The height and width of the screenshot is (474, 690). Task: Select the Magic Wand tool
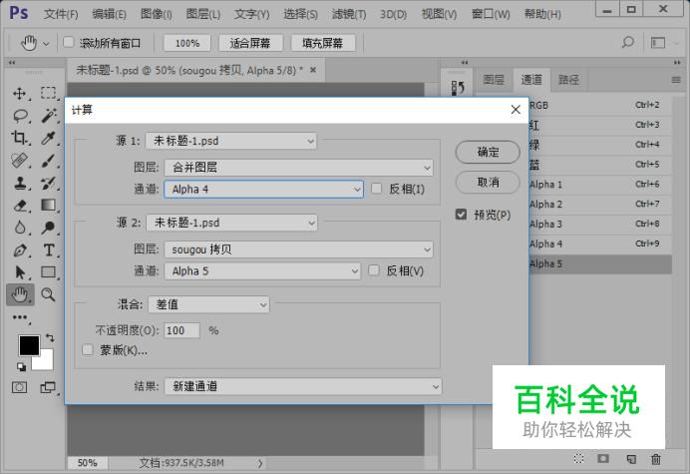click(x=49, y=116)
